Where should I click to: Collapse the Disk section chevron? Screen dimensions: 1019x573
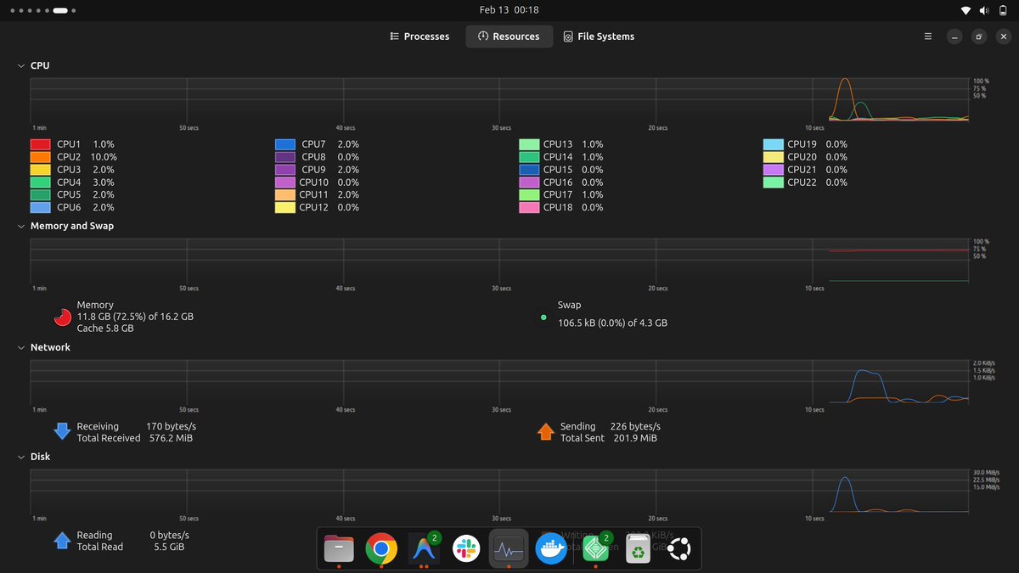21,457
